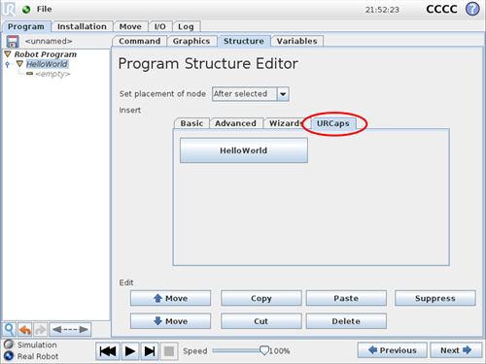Click the <unnamed> program name
Viewport: 486px width, 364px height.
[x=49, y=41]
